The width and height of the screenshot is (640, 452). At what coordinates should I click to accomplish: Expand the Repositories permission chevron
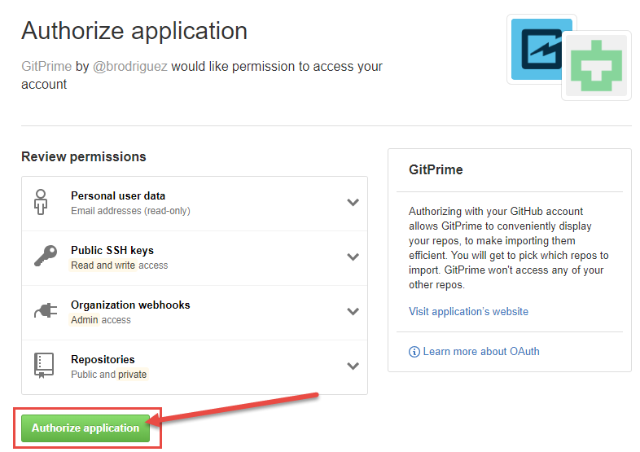pos(353,366)
